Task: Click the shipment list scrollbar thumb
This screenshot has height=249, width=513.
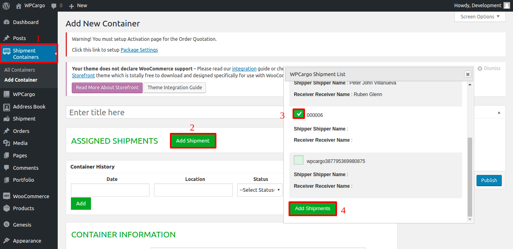Action: 470,177
